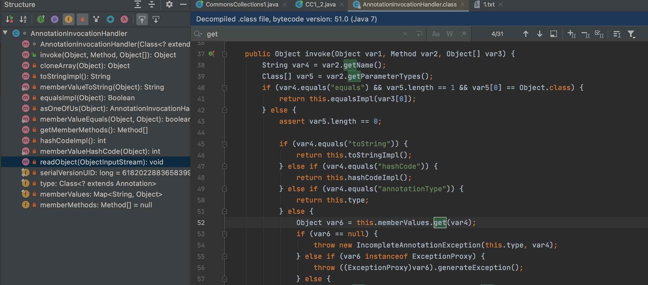Toggle Autoscroll from Source icon
648x285 pixels.
156,19
